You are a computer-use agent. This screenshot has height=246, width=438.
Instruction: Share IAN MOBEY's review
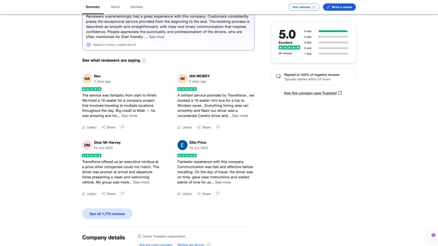coord(204,127)
